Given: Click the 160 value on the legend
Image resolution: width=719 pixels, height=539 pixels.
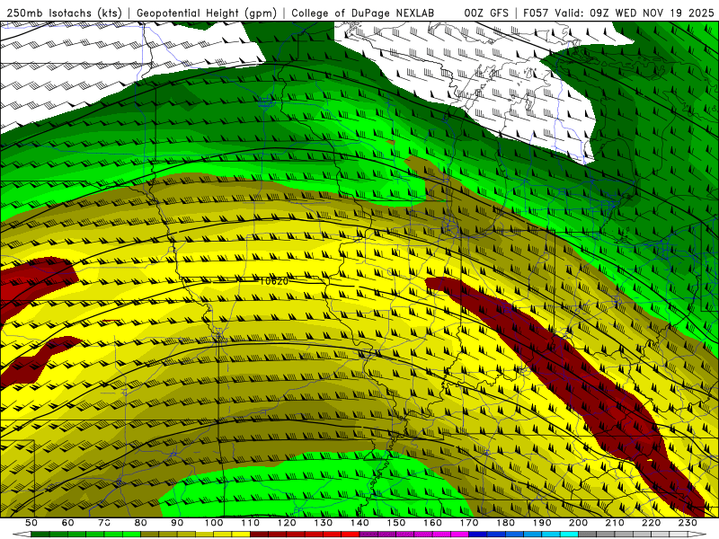Looking at the screenshot, I should click(432, 523).
